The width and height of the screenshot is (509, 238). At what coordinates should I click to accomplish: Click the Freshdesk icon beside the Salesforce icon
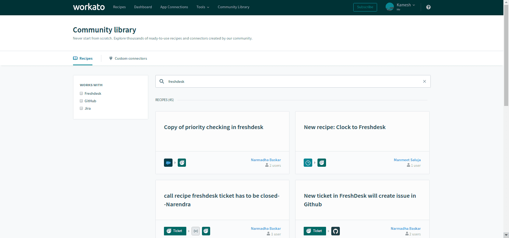pos(182,163)
